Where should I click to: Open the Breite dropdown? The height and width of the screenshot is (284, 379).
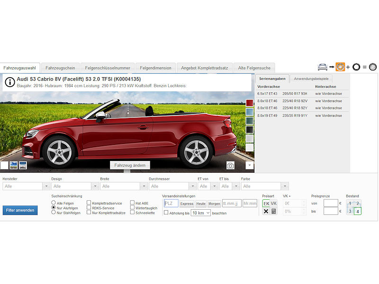(x=124, y=186)
